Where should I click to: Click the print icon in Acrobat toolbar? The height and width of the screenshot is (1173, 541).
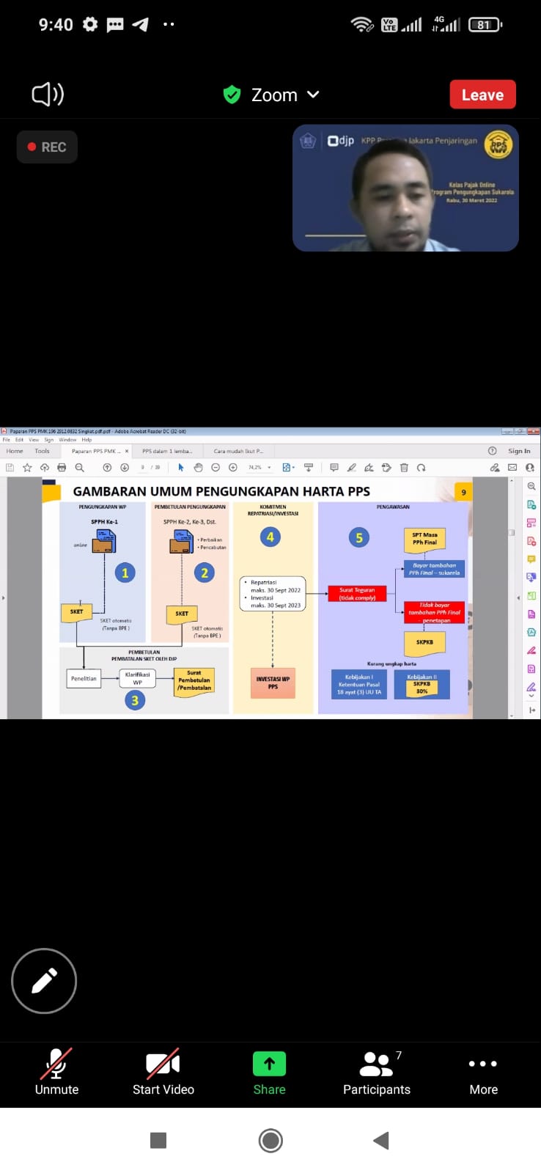pyautogui.click(x=62, y=468)
